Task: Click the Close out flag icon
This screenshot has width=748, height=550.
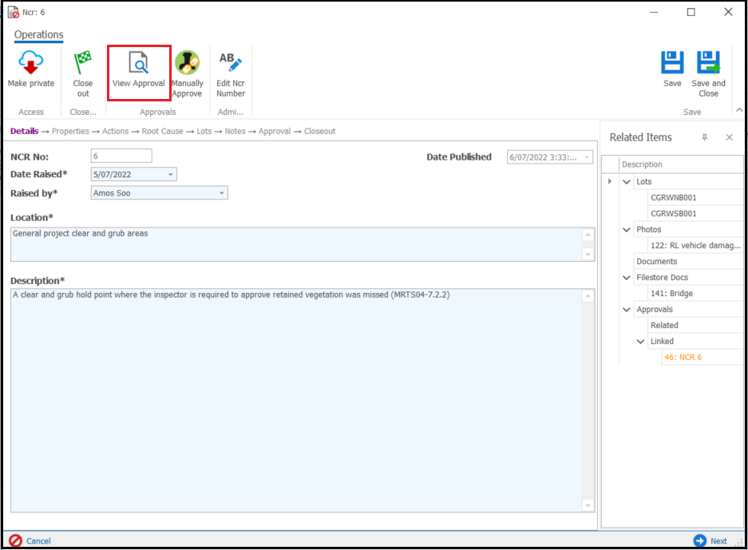Action: [x=83, y=63]
